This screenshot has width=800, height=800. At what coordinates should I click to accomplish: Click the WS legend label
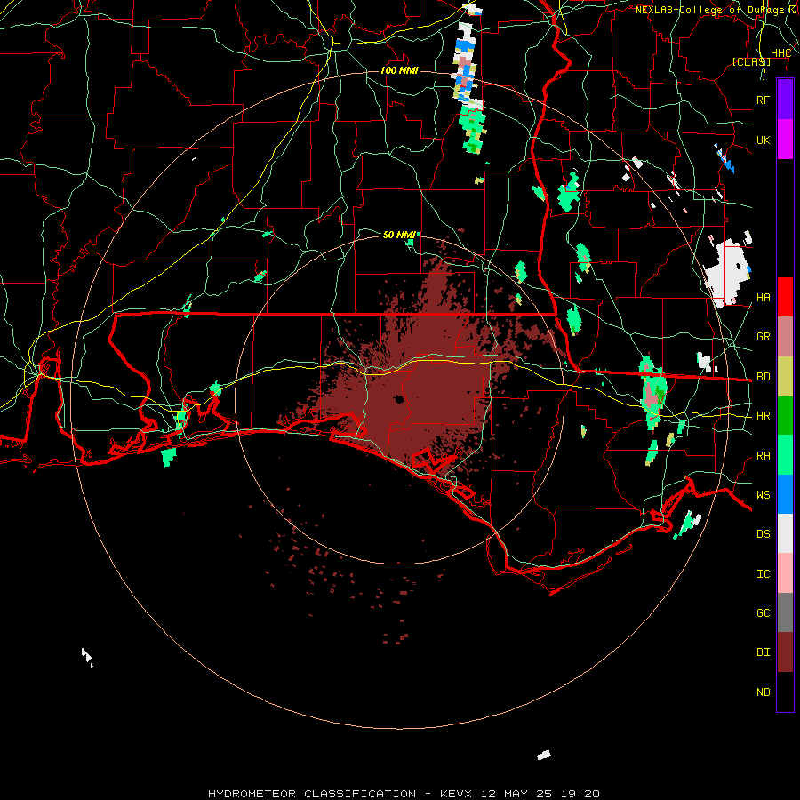[x=763, y=495]
